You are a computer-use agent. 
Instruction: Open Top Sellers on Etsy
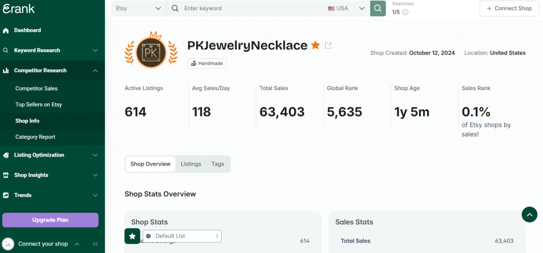tap(39, 104)
